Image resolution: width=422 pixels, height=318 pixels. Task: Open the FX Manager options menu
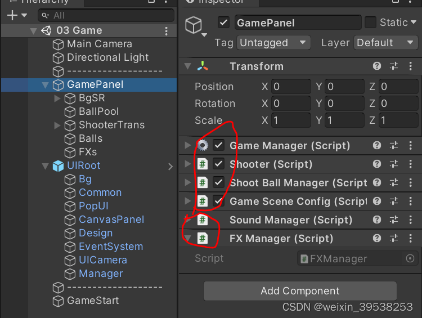coord(410,238)
